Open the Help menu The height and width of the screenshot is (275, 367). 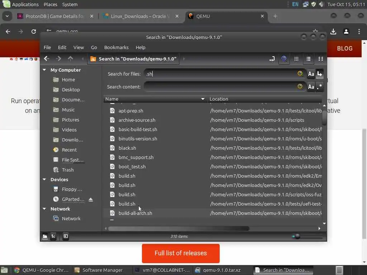click(x=140, y=48)
